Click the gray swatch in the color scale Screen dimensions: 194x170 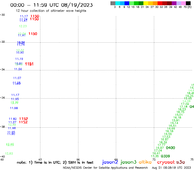[x=113, y=3]
